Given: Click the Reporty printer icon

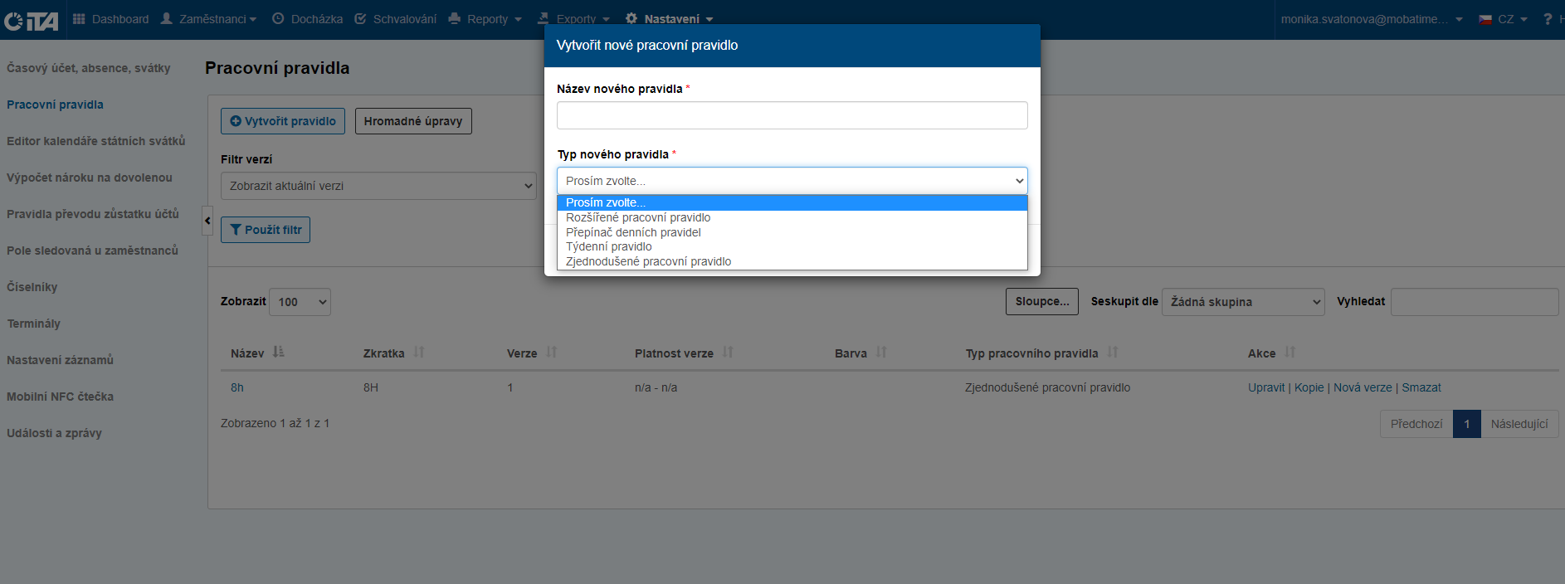Looking at the screenshot, I should pyautogui.click(x=454, y=18).
